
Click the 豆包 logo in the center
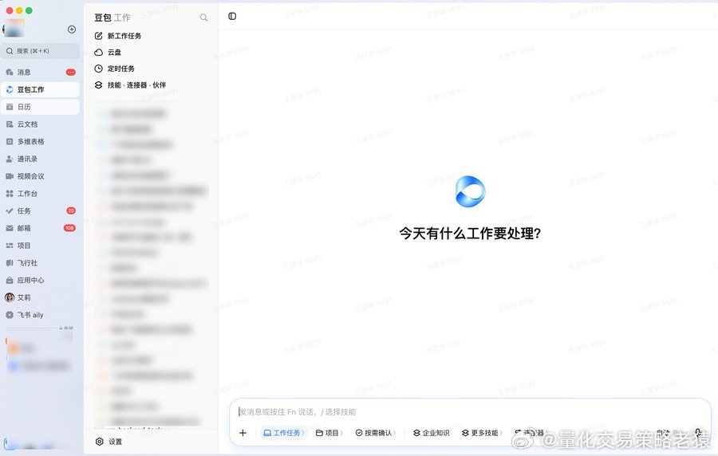pos(470,191)
